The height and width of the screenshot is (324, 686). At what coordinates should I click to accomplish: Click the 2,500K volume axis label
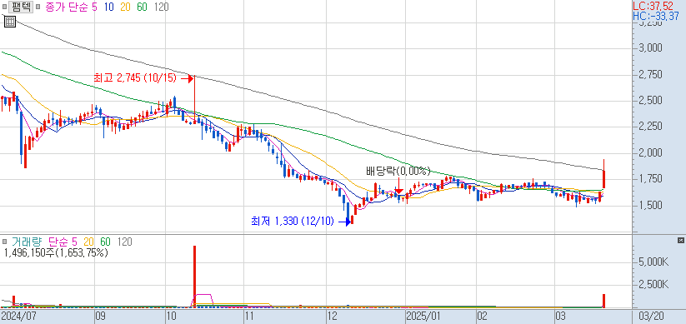[x=654, y=285]
